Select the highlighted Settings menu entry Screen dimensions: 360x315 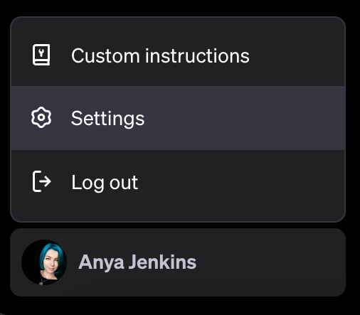(178, 118)
